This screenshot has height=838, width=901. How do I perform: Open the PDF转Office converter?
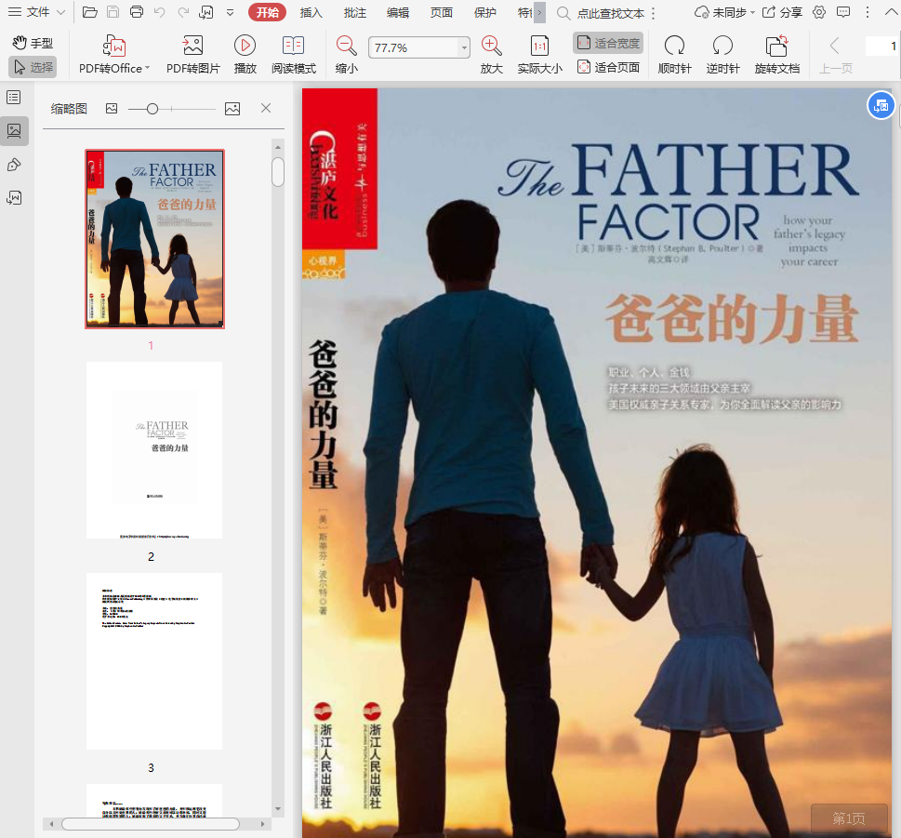click(113, 55)
